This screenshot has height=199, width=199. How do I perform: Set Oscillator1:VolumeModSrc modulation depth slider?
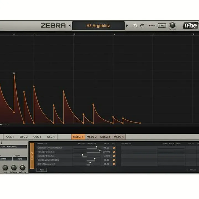click(x=87, y=148)
